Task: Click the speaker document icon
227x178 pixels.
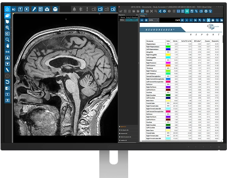Action: coord(27,9)
